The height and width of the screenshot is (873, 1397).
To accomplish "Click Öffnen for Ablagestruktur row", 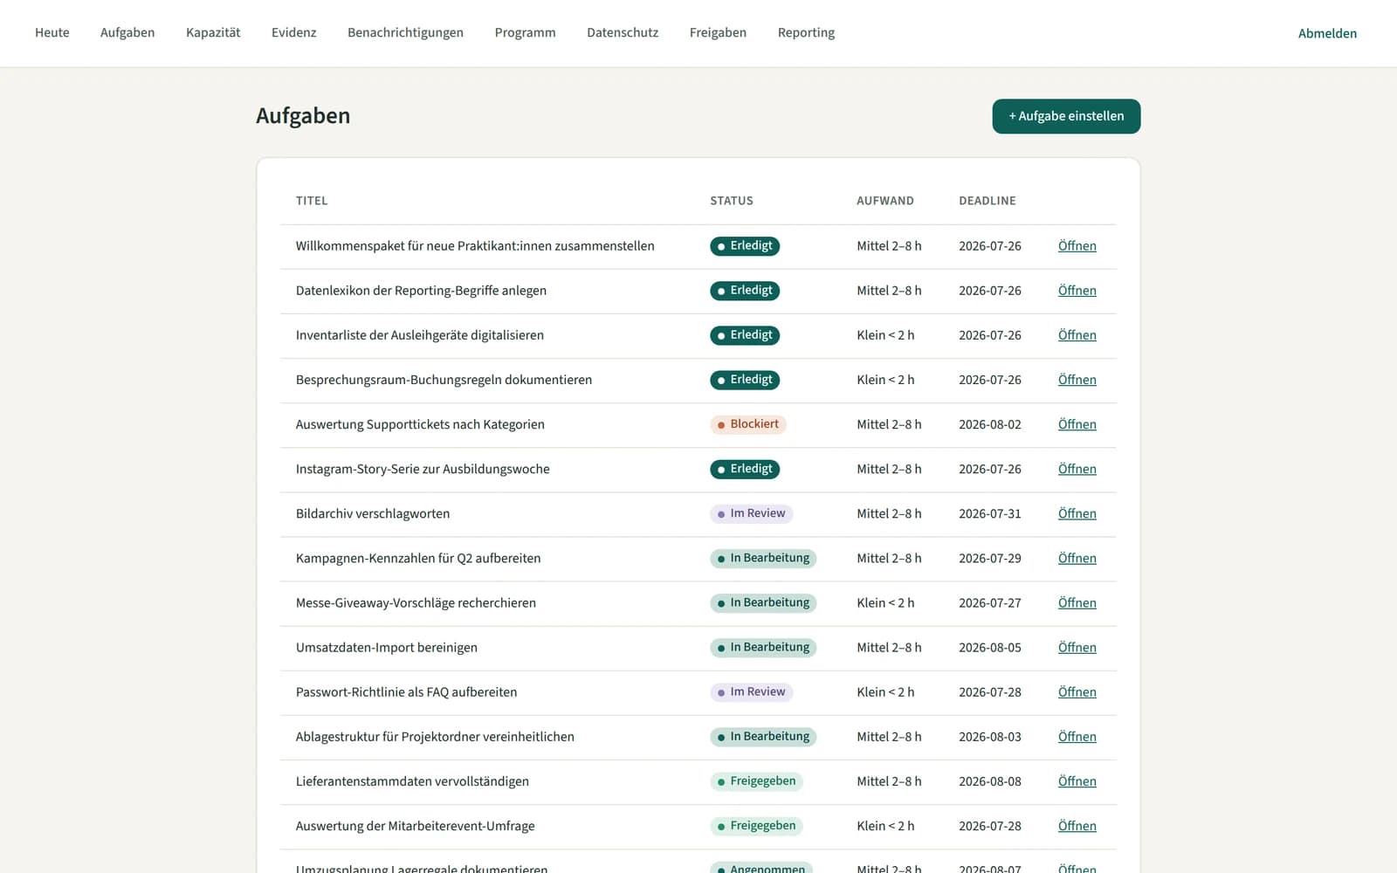I will coord(1077,737).
